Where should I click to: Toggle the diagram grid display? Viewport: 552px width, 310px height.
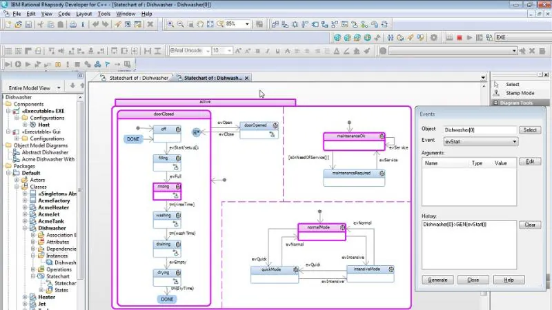(8, 51)
